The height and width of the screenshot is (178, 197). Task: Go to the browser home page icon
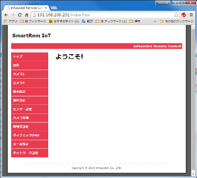coord(27,15)
